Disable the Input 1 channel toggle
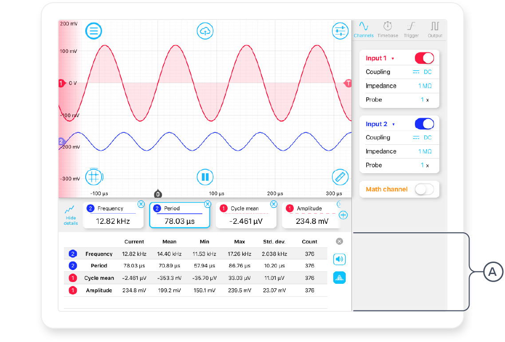 (x=424, y=58)
